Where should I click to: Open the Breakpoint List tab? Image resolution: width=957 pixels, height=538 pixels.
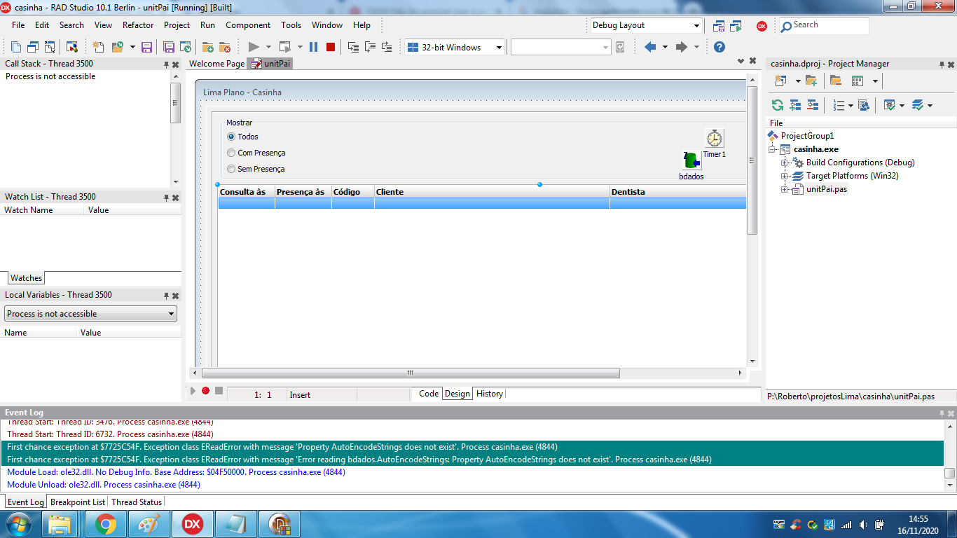pyautogui.click(x=78, y=502)
